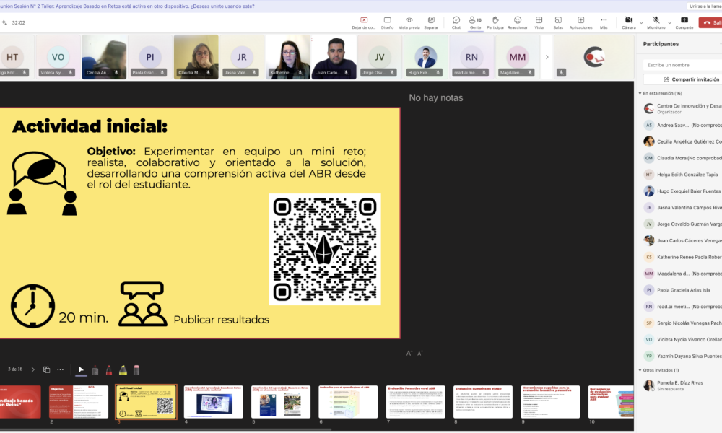722x433 pixels.
Task: Open slide 7 Evaluación Formativa thumbnail
Action: click(x=415, y=402)
